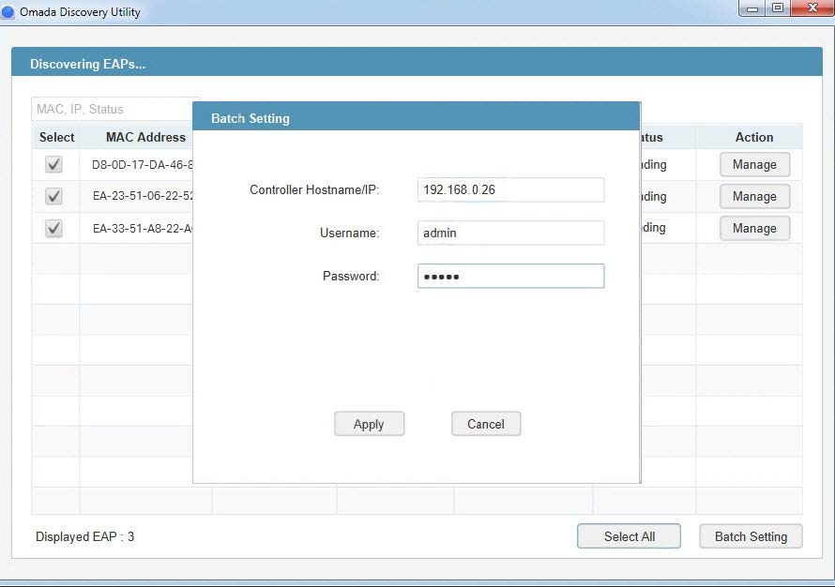835x587 pixels.
Task: Apply the batch controller settings
Action: (x=369, y=424)
